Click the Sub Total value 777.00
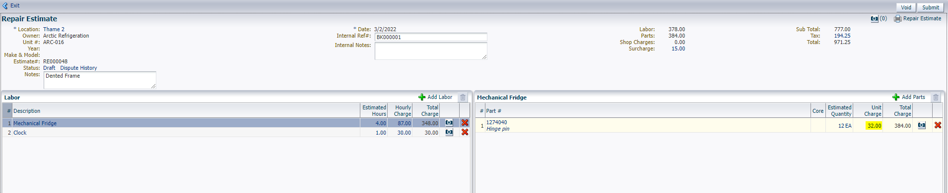The image size is (948, 193). point(842,30)
